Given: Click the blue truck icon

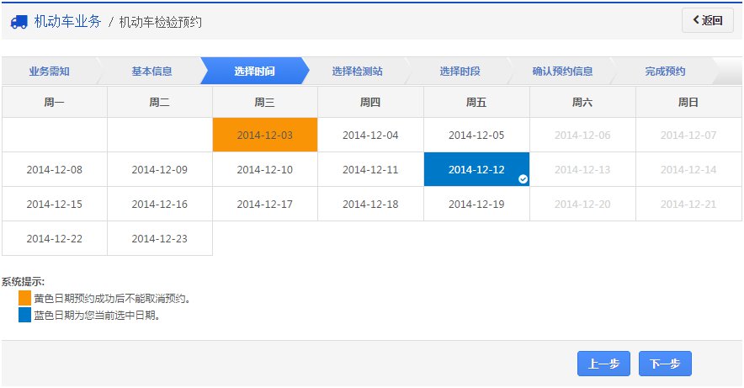Looking at the screenshot, I should 19,22.
